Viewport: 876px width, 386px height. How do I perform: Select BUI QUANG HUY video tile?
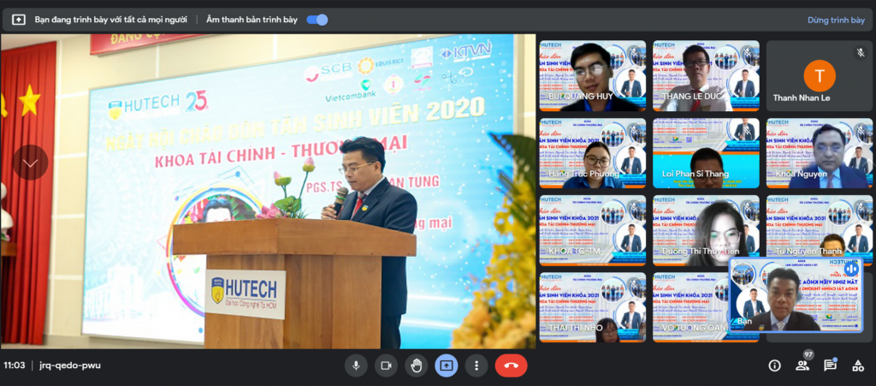click(592, 75)
